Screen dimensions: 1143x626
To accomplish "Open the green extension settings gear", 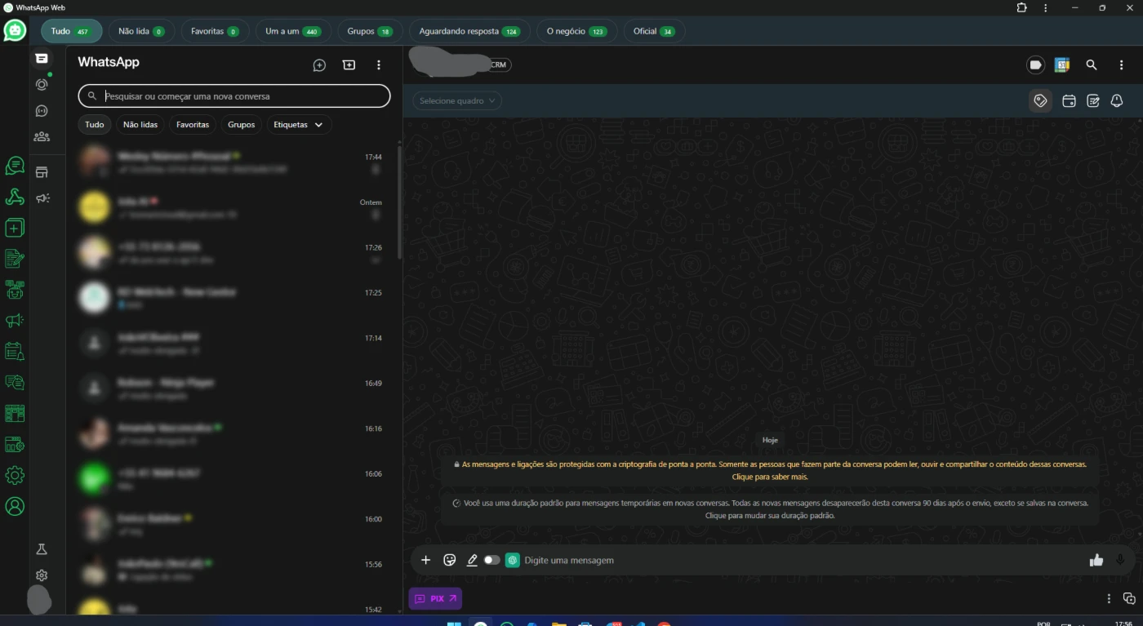I will (x=15, y=475).
